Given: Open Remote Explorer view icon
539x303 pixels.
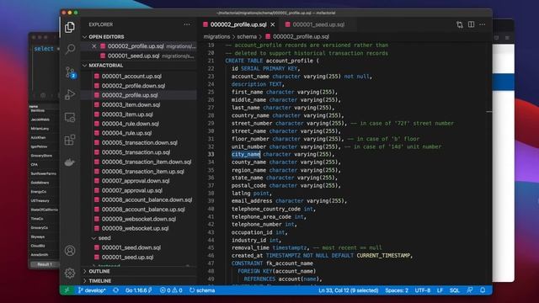Looking at the screenshot, I should click(70, 118).
